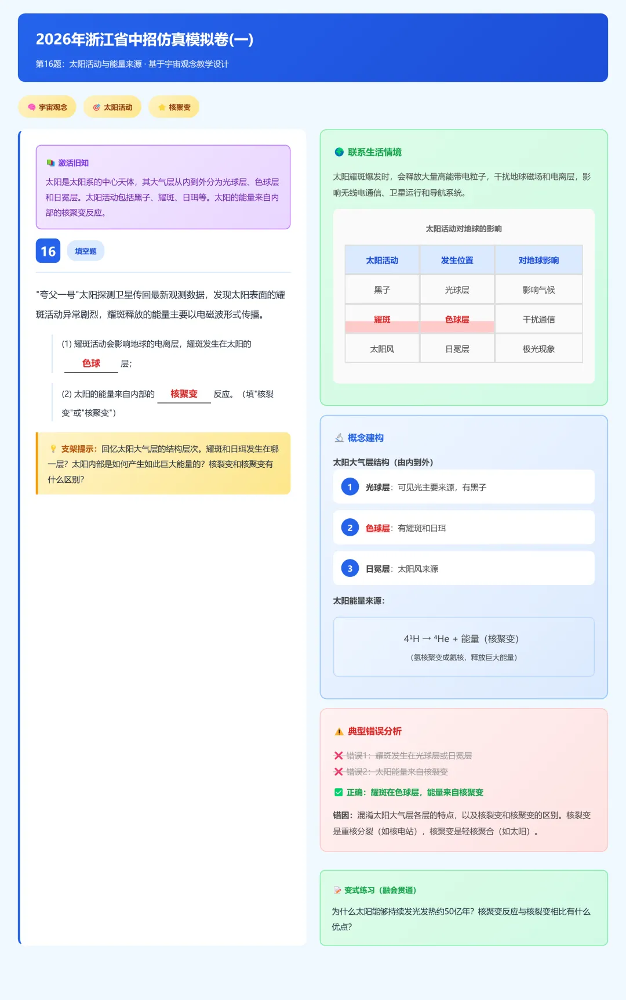Click the page title 2026年浙江省中招仿真模拟卷(一)
Image resolution: width=626 pixels, height=1000 pixels.
(144, 39)
